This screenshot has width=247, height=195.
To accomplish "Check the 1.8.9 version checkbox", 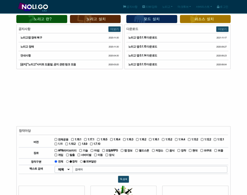I will pyautogui.click(x=80, y=144).
